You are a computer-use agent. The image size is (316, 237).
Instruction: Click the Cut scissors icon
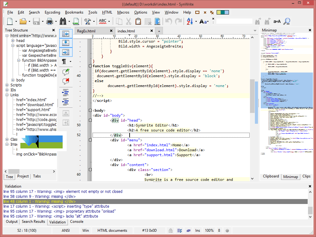[x=128, y=21]
